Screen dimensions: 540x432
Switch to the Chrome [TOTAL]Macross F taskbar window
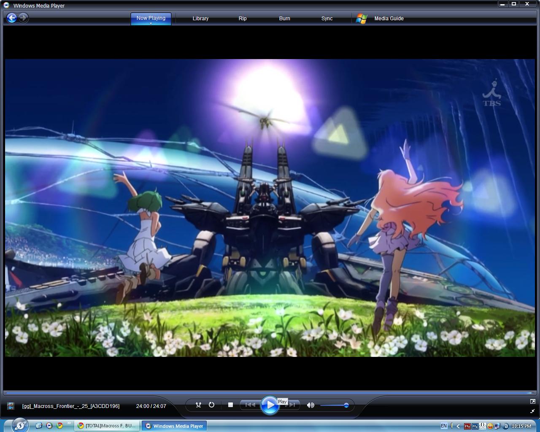pos(107,426)
